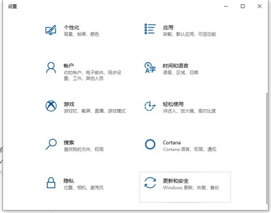Image resolution: width=271 pixels, height=213 pixels.
Task: Open the 时间和语言 clock-letter icon
Action: coord(150,68)
